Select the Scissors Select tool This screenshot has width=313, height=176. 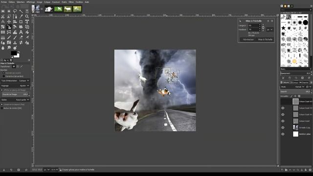3,16
